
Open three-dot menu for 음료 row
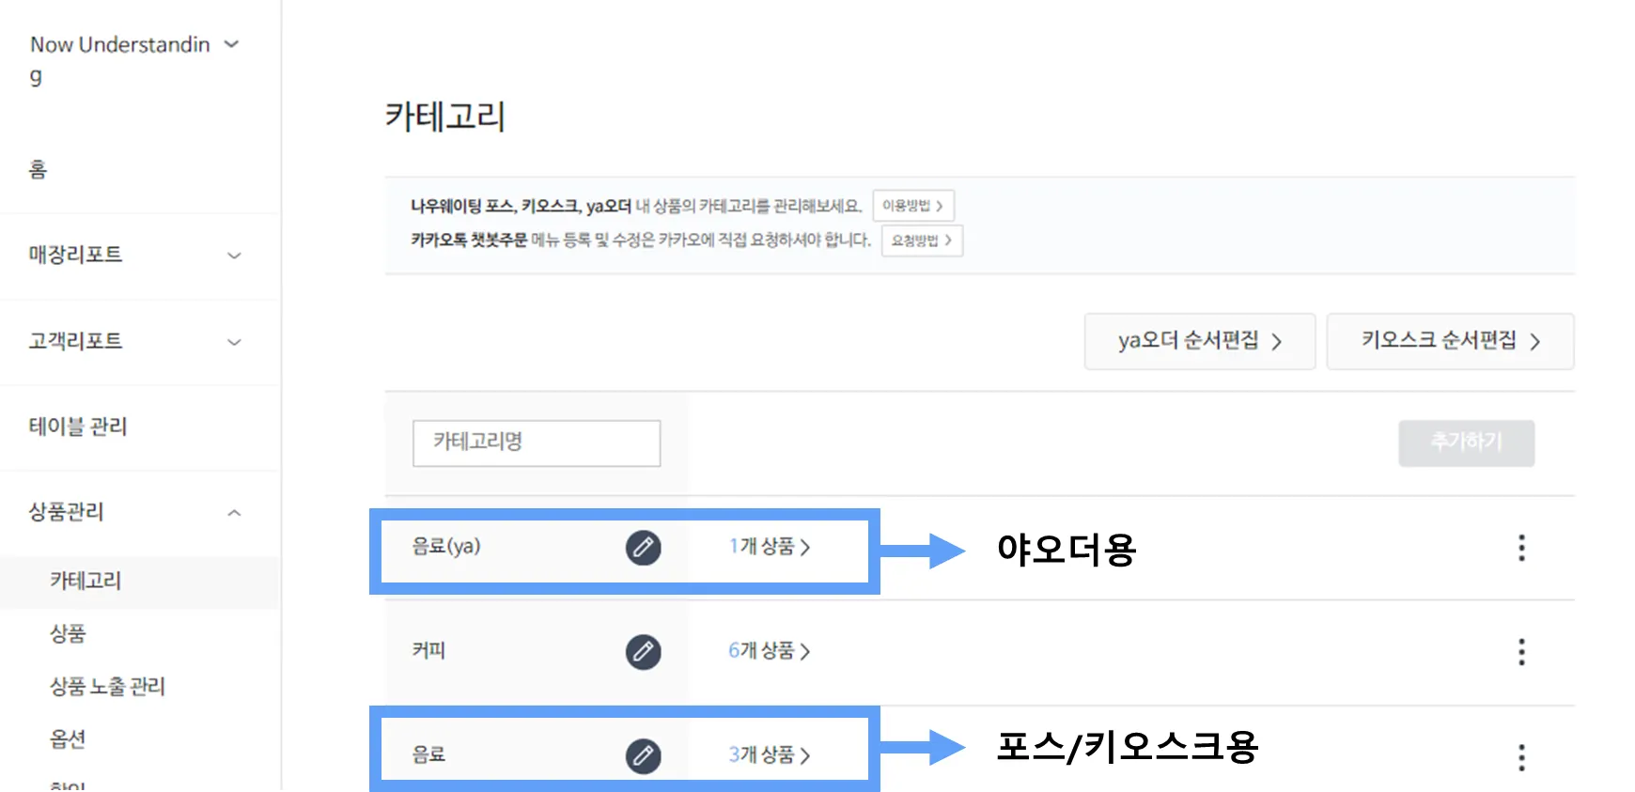pyautogui.click(x=1521, y=757)
